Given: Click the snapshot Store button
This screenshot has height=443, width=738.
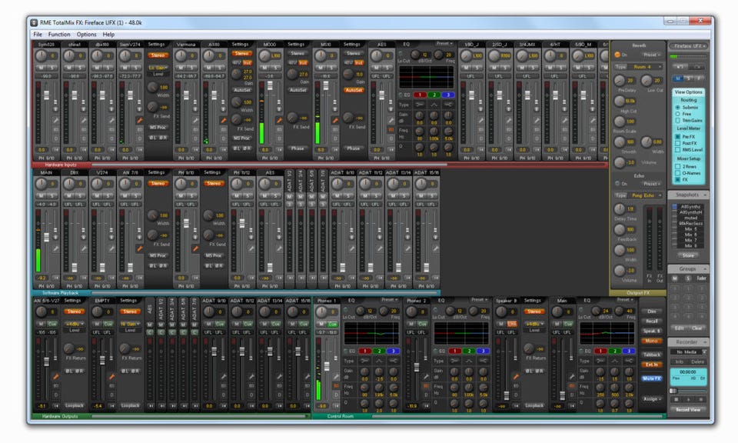Looking at the screenshot, I should (688, 255).
